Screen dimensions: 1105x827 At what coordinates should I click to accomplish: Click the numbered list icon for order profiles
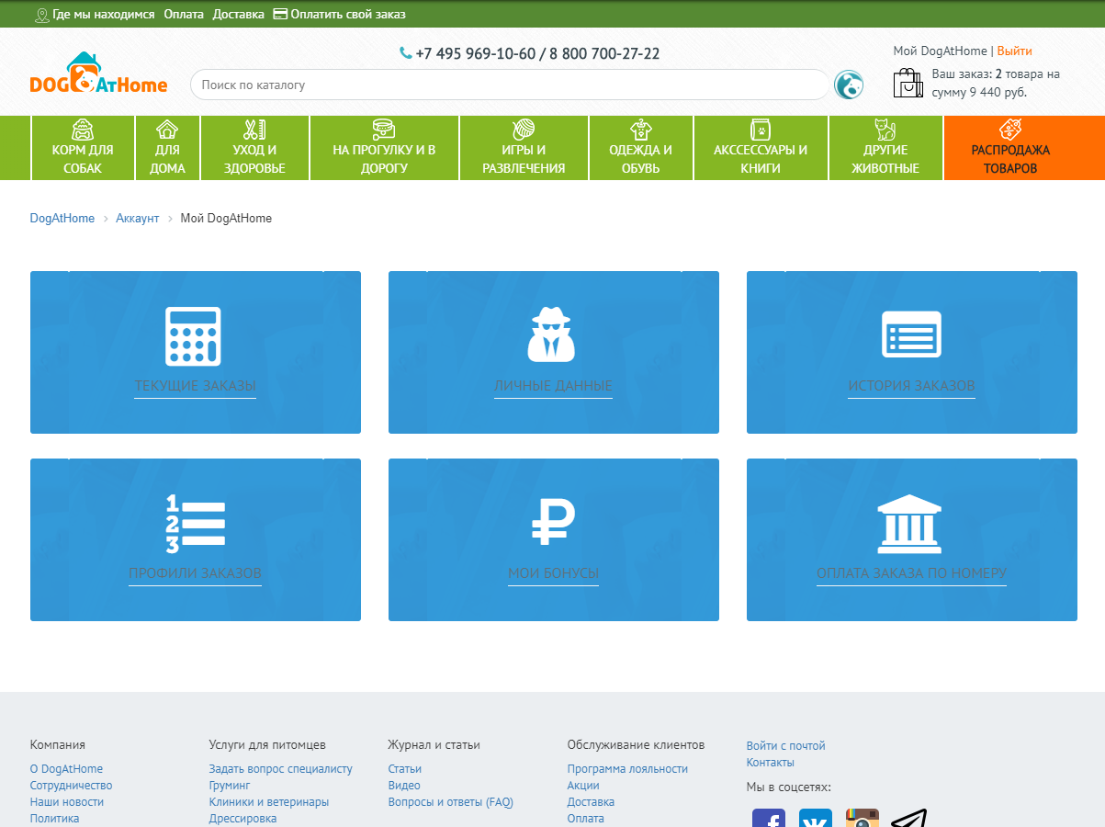[195, 524]
